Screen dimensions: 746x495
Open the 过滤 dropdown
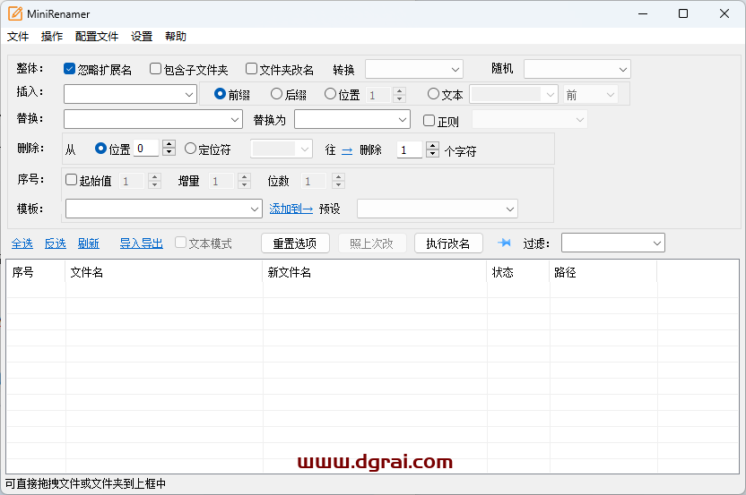coord(612,243)
